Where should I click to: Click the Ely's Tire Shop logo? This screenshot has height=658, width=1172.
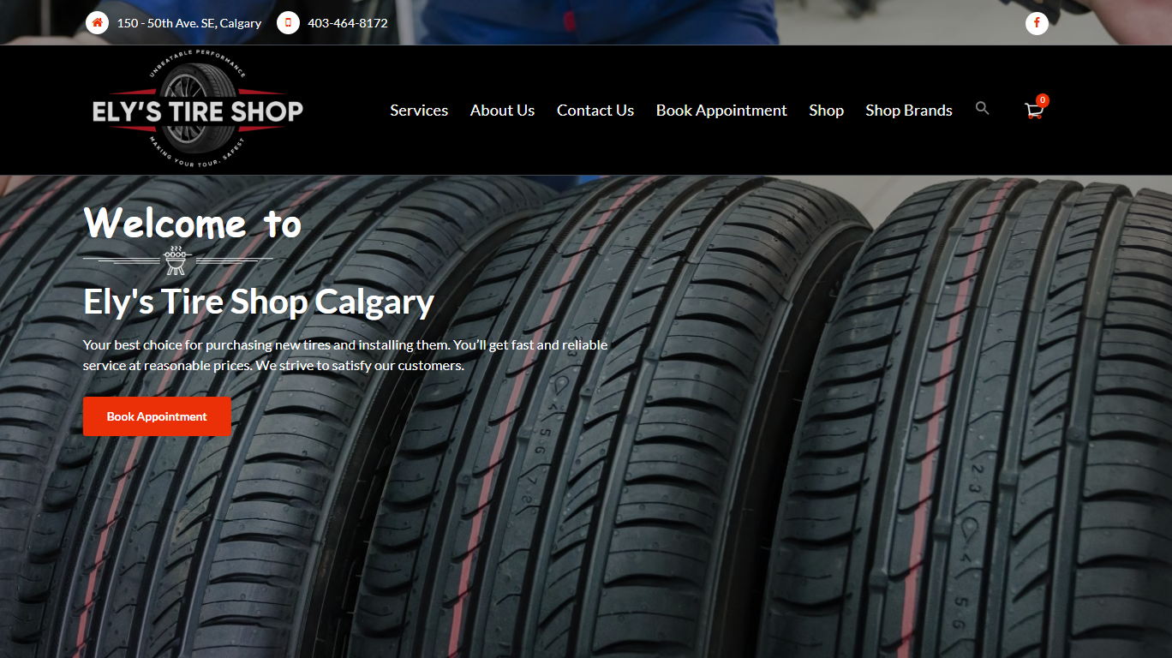click(198, 110)
